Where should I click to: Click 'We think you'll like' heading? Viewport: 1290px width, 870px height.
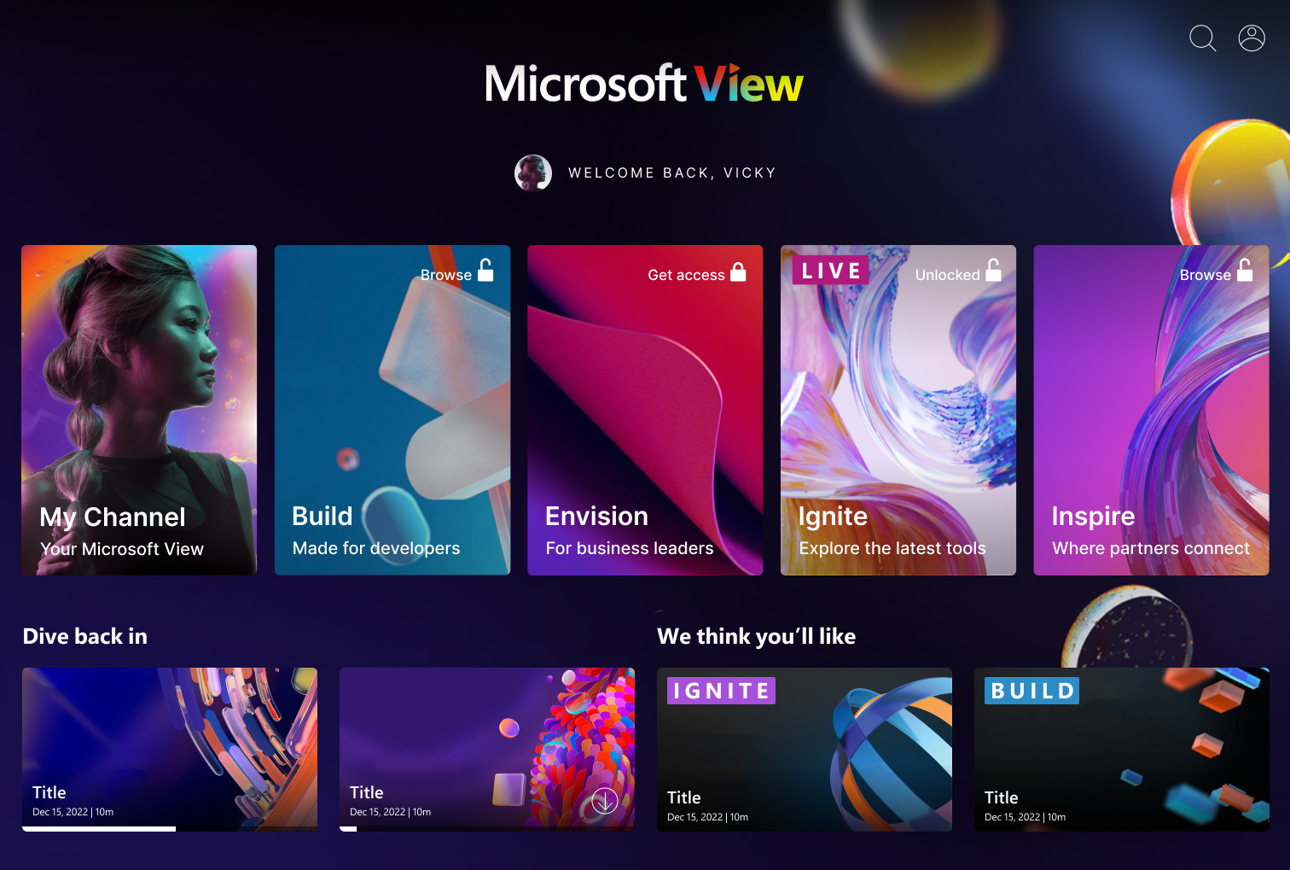pos(757,636)
